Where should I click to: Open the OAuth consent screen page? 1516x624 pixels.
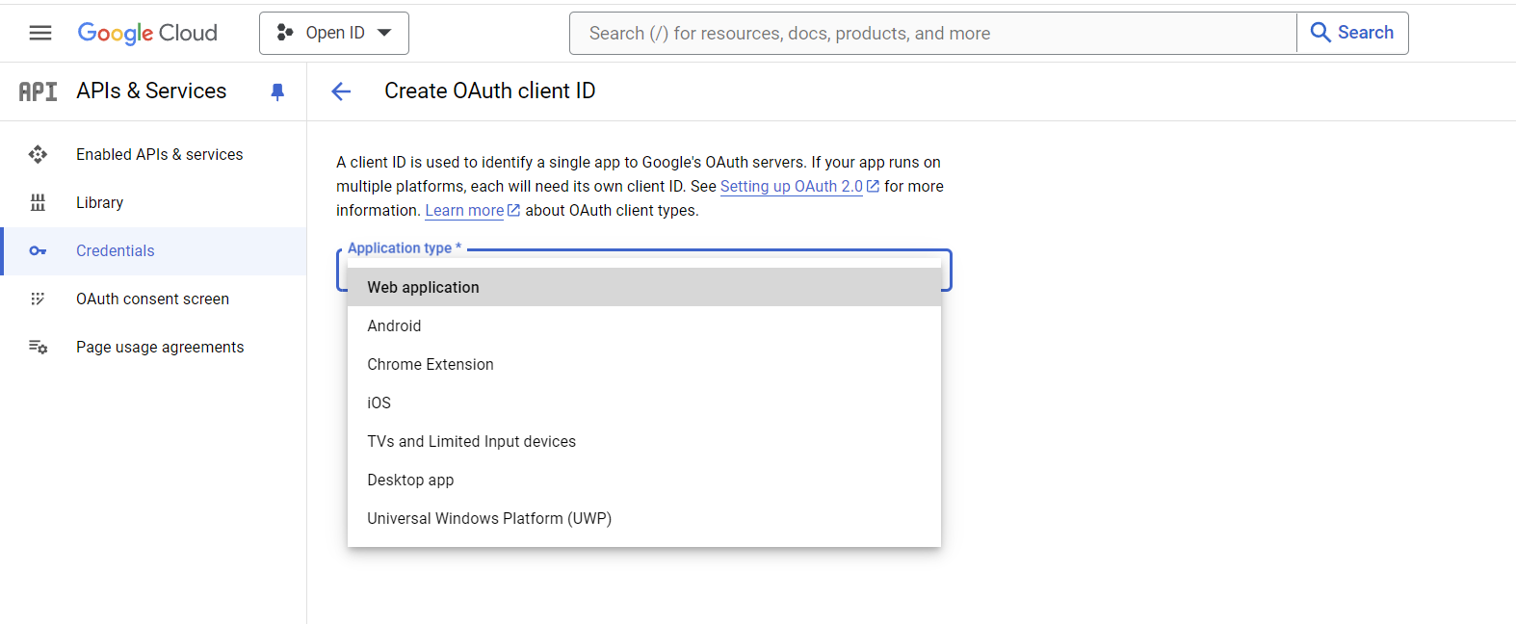pyautogui.click(x=153, y=299)
